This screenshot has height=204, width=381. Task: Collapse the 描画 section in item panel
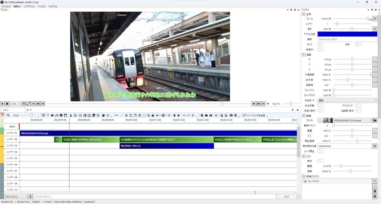304,55
